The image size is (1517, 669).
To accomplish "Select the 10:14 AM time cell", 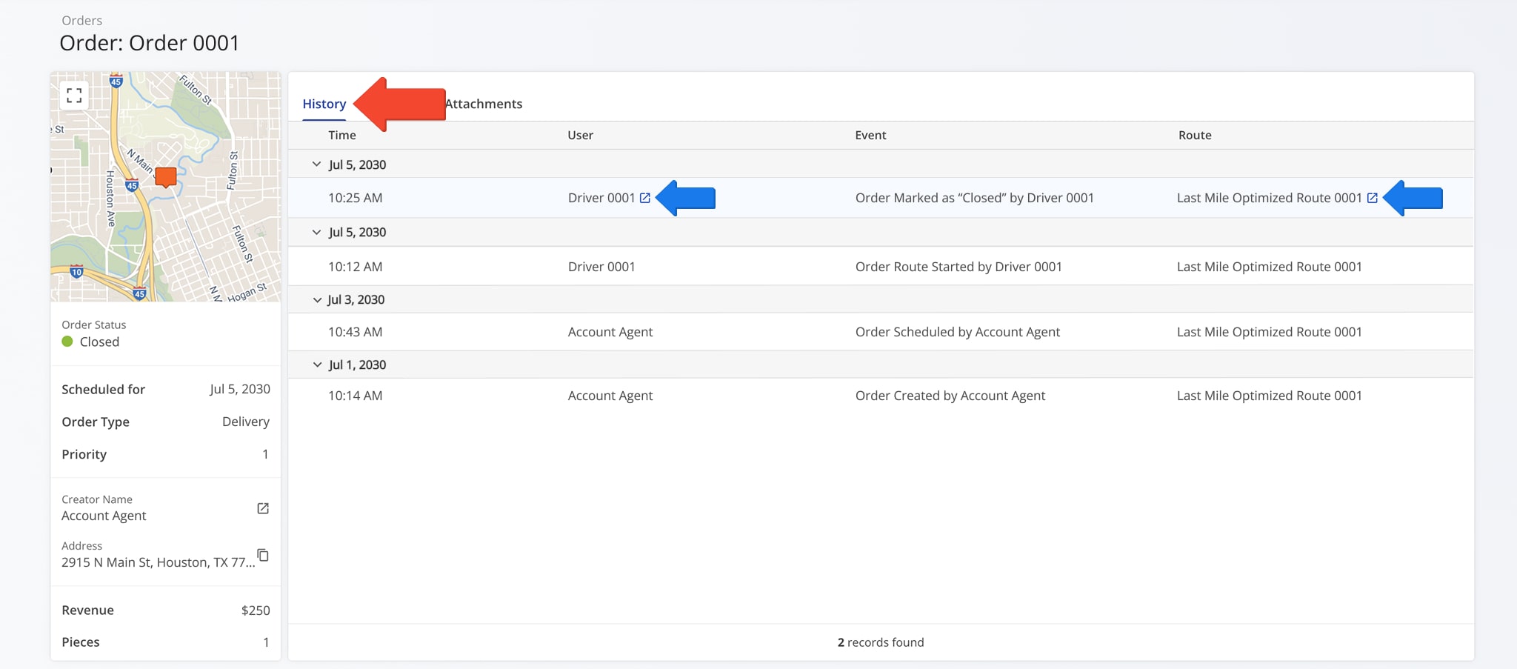I will (356, 396).
